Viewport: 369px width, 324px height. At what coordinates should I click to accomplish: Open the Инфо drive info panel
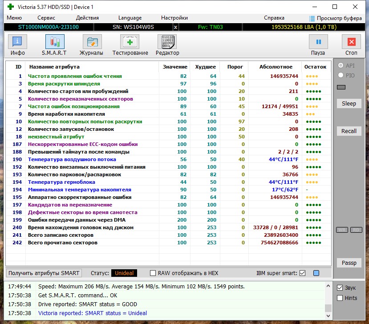coord(18,42)
